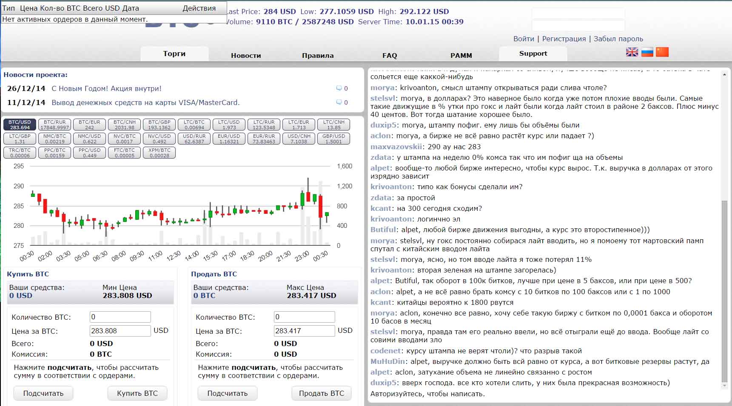Open comments on the С Новым Годом news
This screenshot has width=732, height=406.
(x=339, y=88)
